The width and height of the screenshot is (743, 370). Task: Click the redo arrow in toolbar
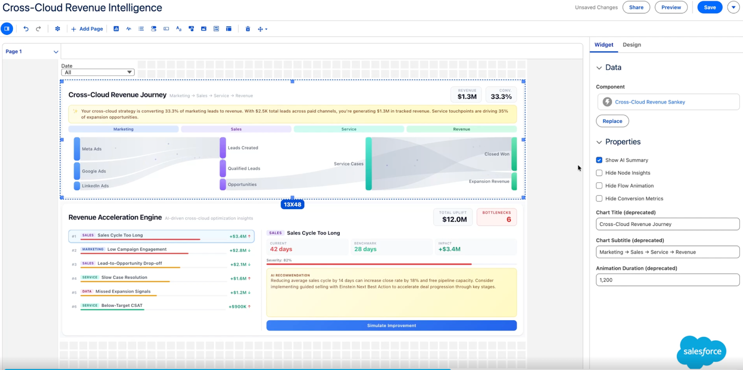coord(39,29)
